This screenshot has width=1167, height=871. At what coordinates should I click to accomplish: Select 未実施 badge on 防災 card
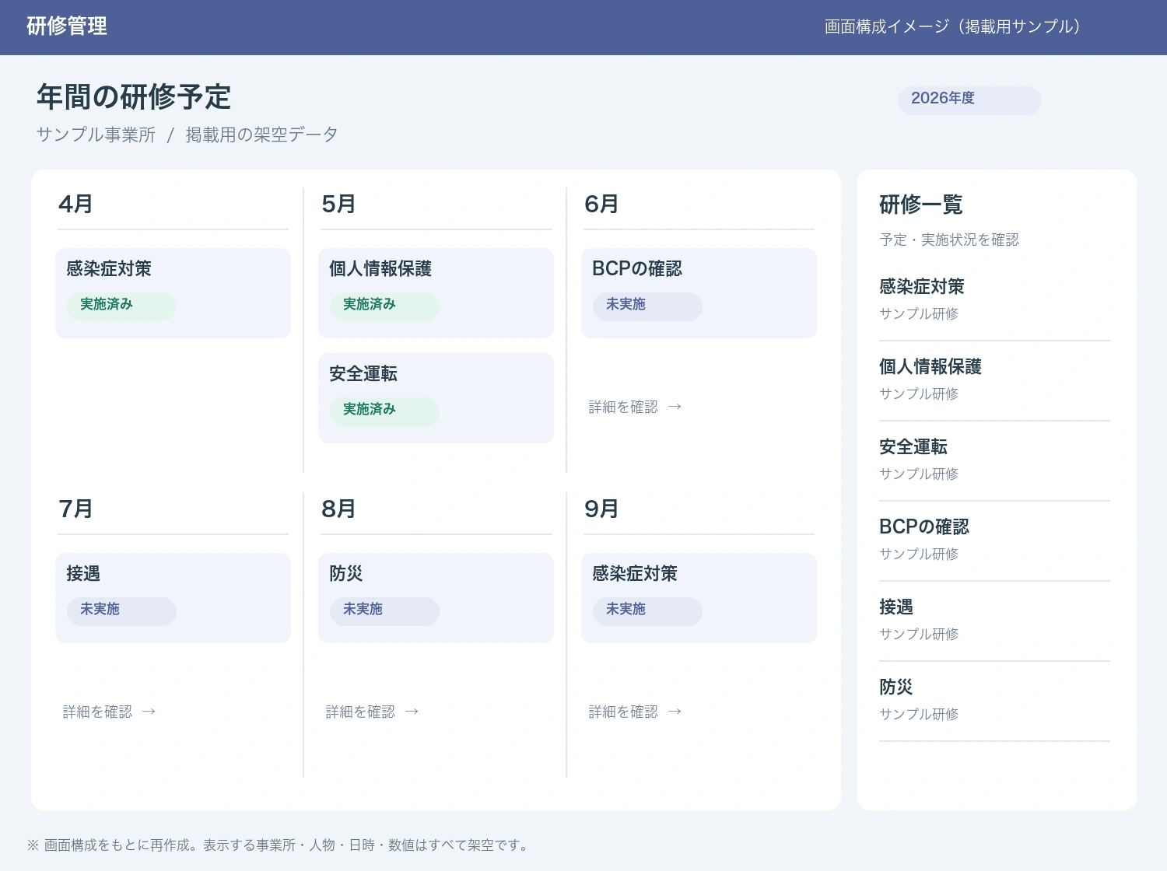coord(384,610)
